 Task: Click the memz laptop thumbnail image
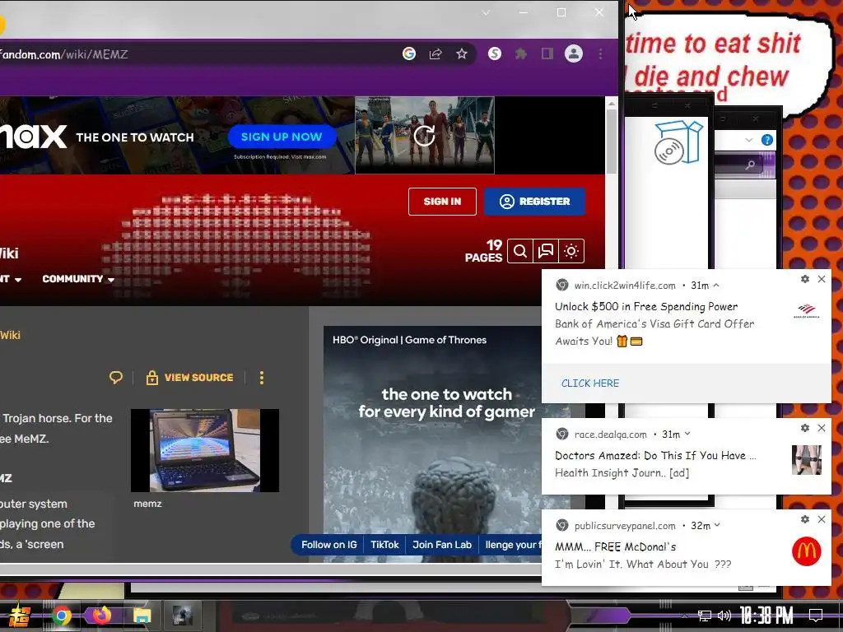pyautogui.click(x=205, y=450)
